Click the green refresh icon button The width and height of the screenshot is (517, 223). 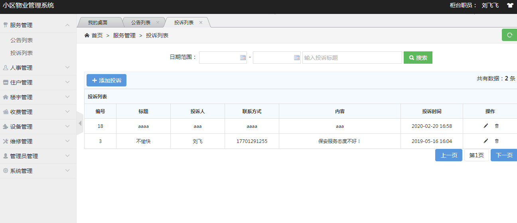point(509,35)
